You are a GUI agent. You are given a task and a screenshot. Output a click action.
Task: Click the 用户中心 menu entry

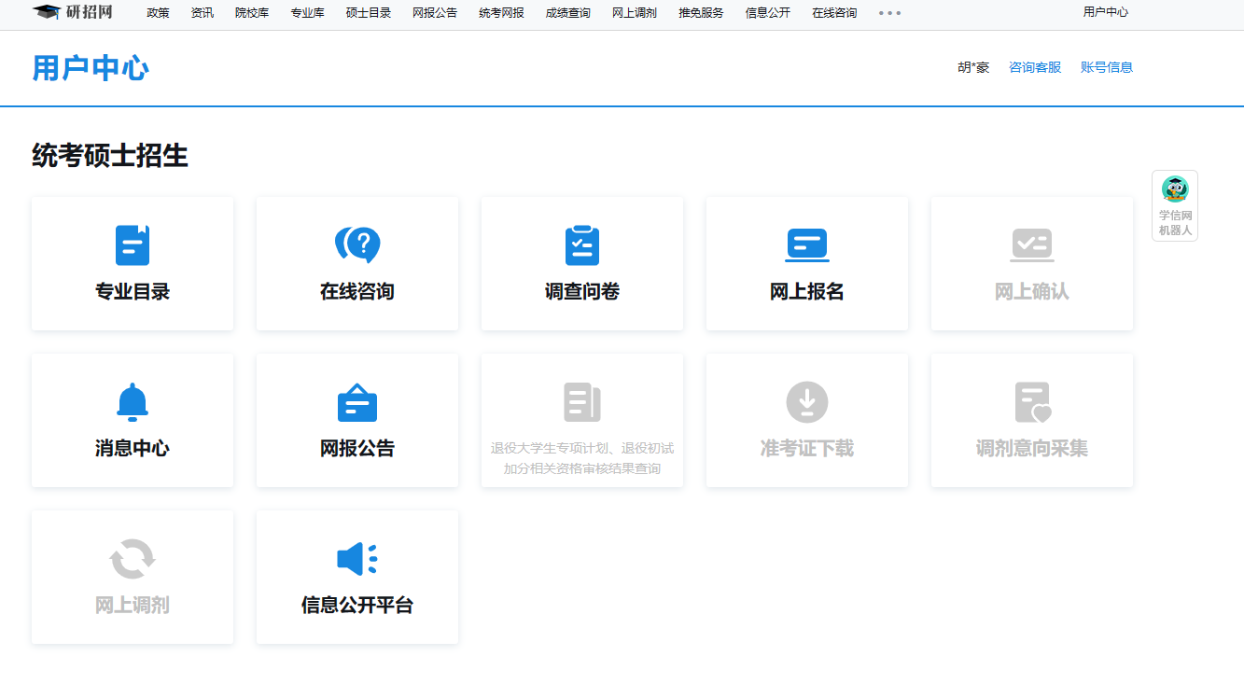pos(1106,13)
